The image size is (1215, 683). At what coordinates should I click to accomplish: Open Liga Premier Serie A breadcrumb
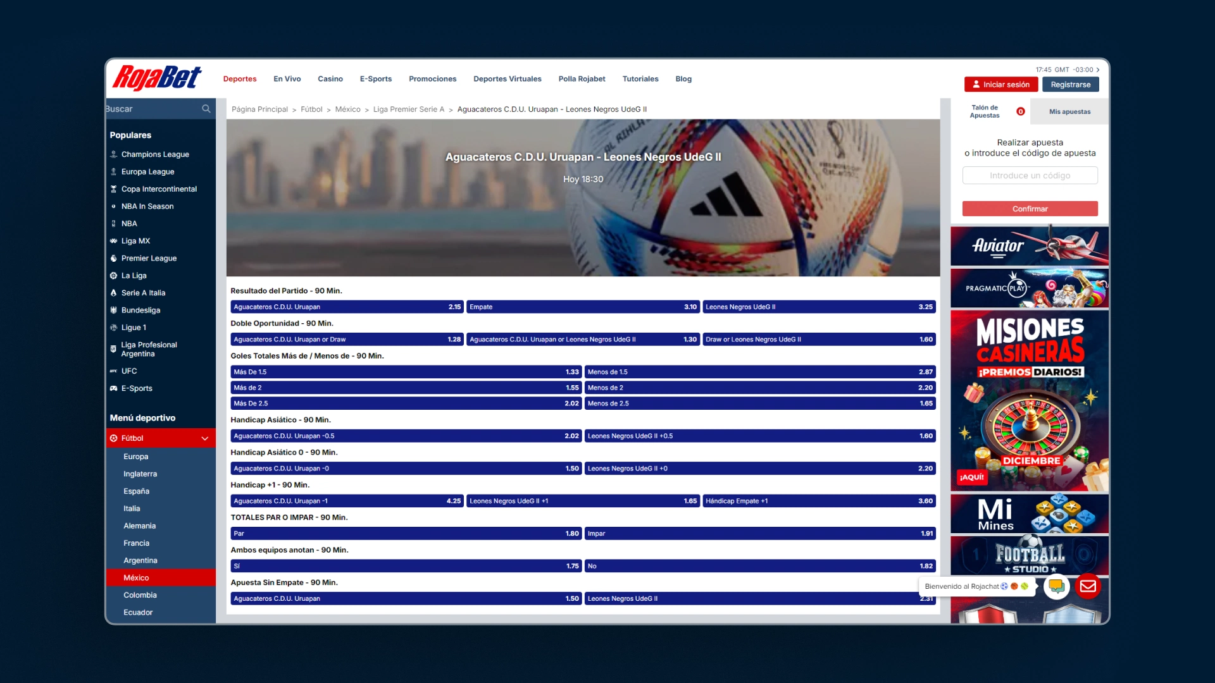coord(409,109)
